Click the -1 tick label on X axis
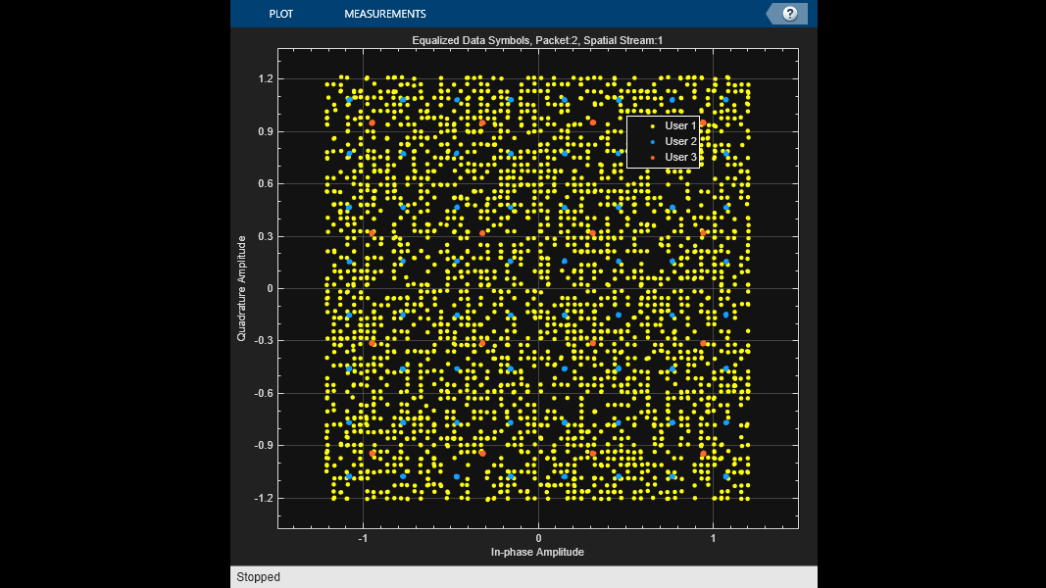Viewport: 1046px width, 588px height. (x=363, y=537)
